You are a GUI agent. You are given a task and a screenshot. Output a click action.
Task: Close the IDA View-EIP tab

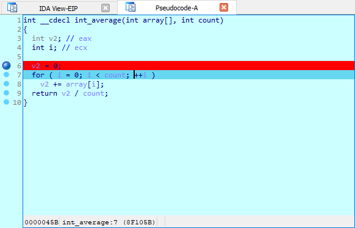tap(106, 8)
